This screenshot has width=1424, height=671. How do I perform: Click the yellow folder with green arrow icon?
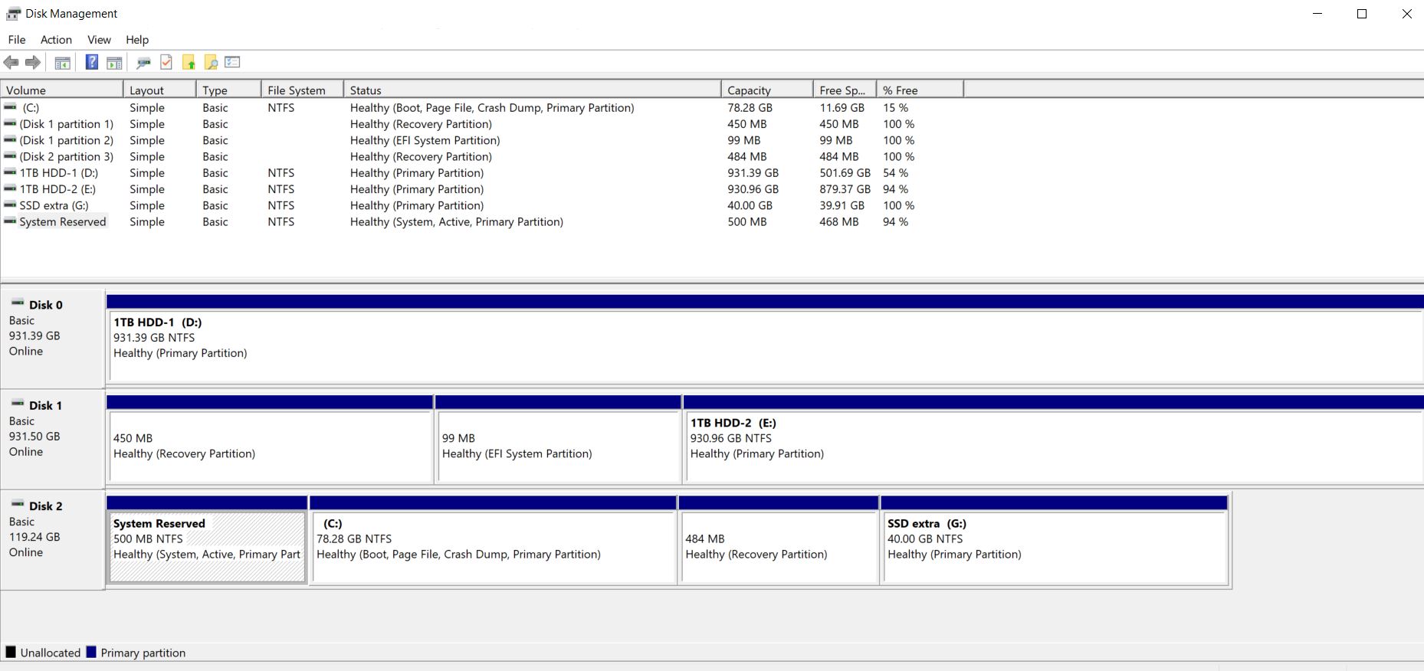click(x=189, y=63)
